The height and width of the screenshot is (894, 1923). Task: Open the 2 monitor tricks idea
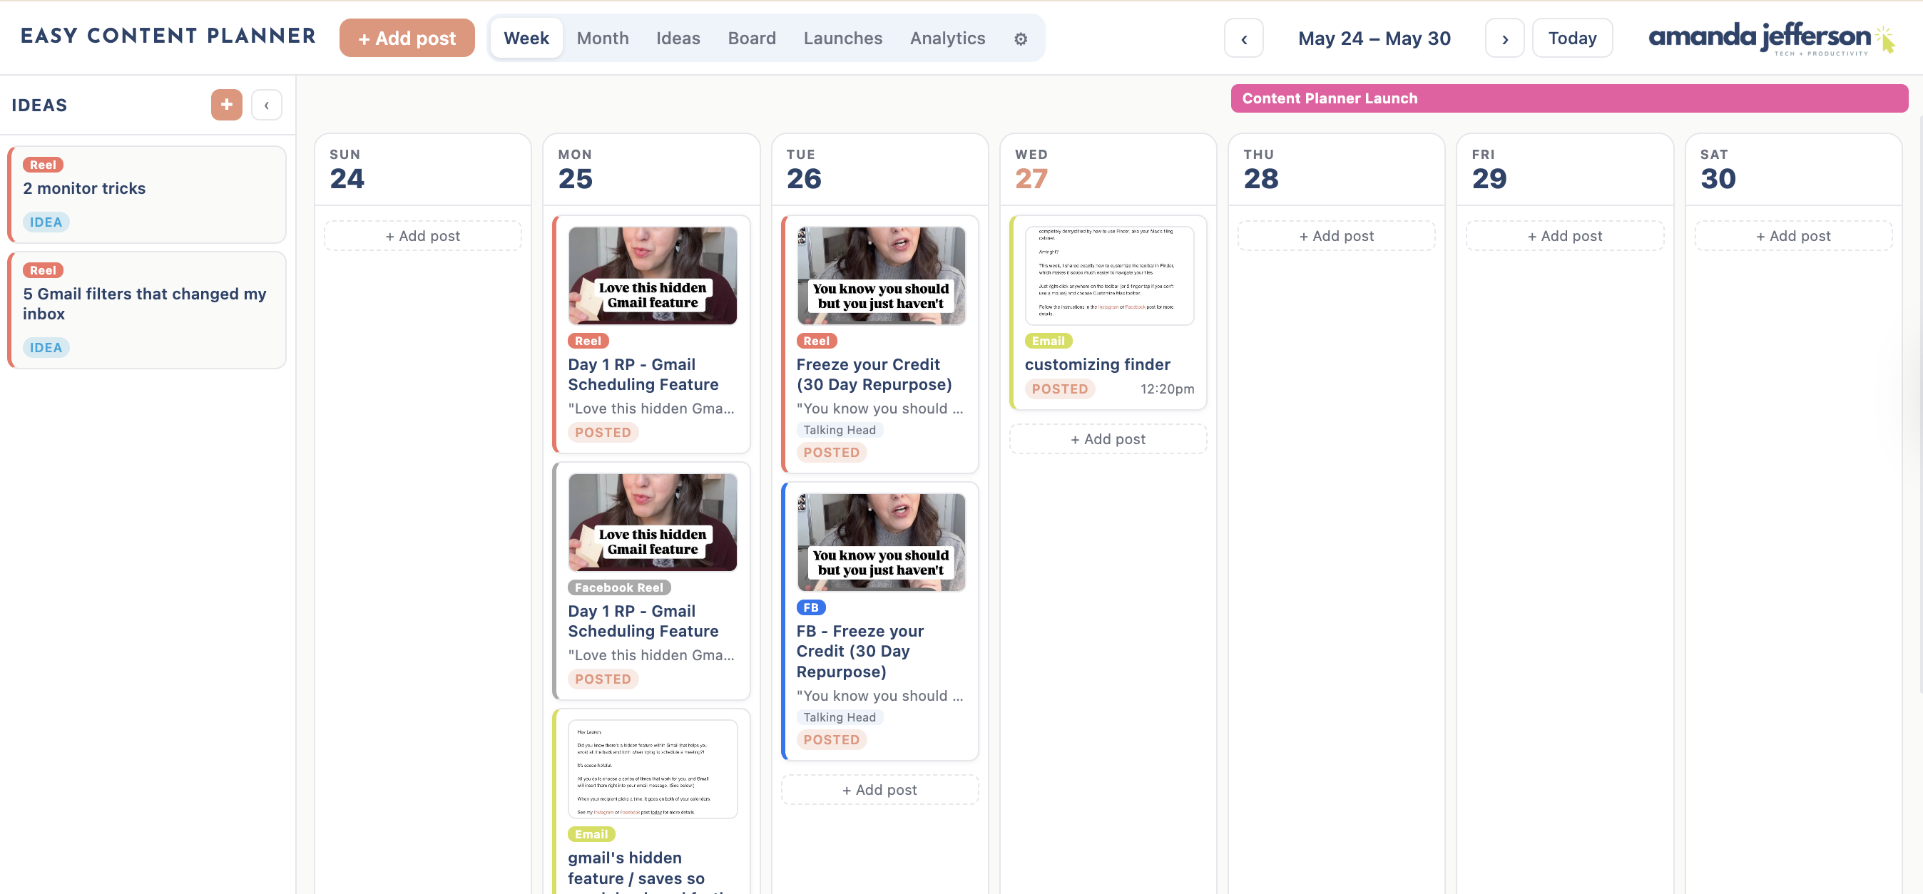tap(147, 194)
